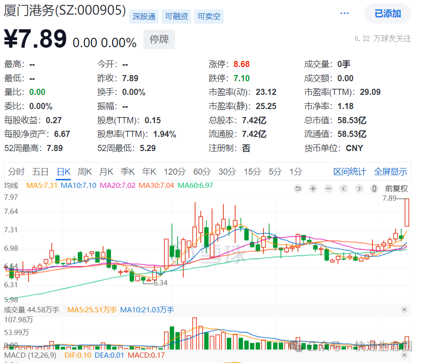Switch to 120分 chart tab
The image size is (426, 363).
point(175,171)
